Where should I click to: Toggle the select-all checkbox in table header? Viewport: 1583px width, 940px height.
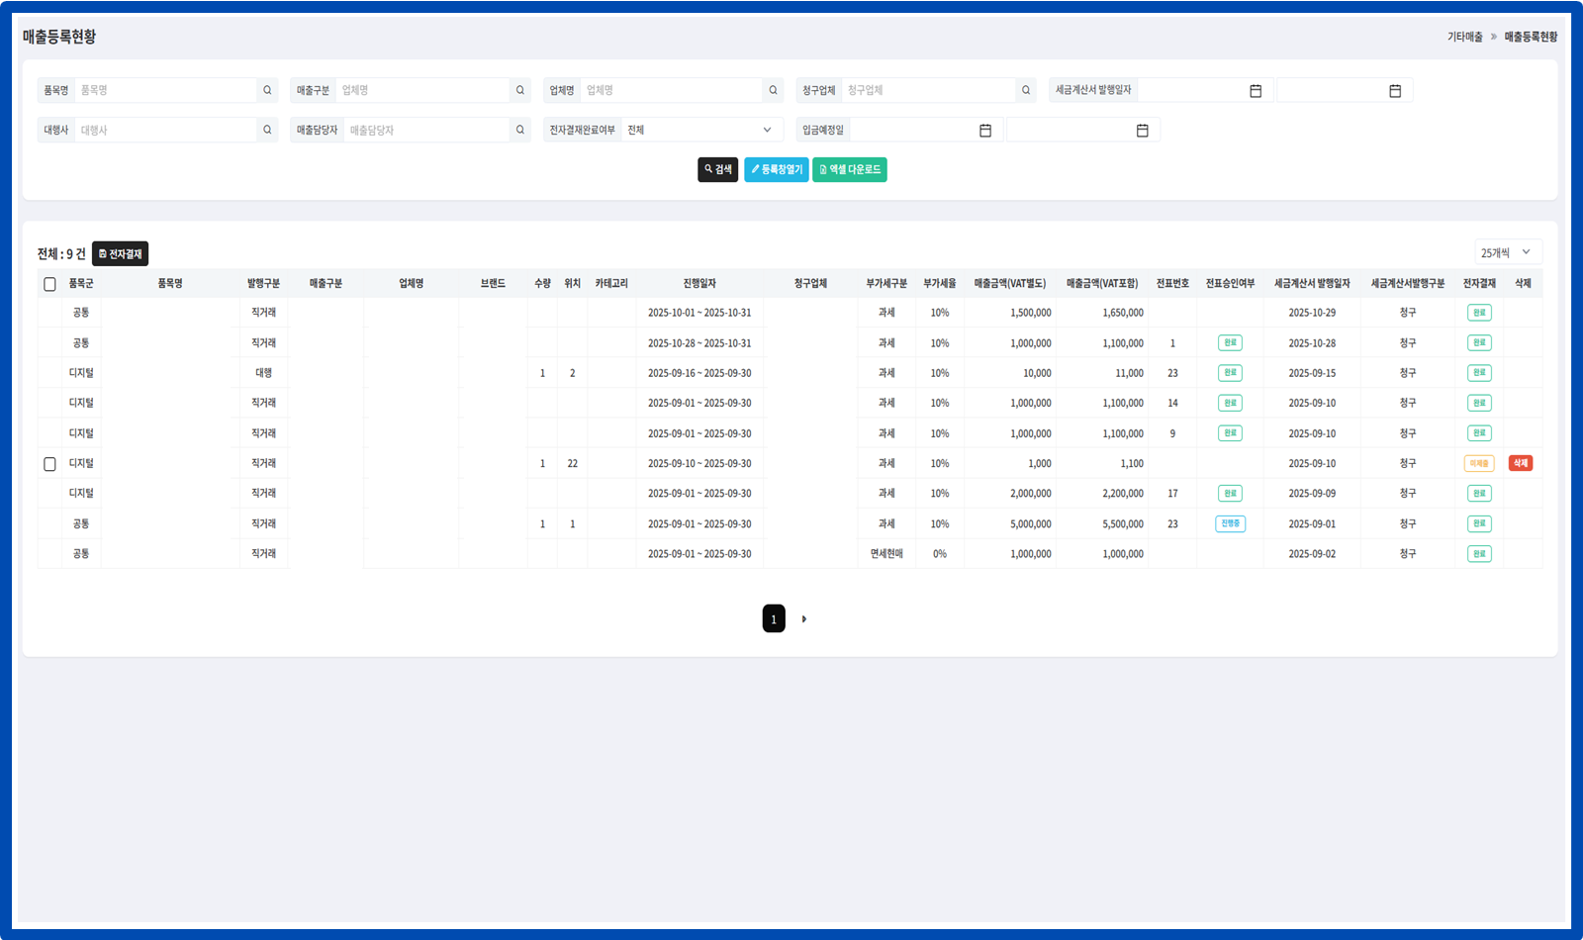(49, 284)
